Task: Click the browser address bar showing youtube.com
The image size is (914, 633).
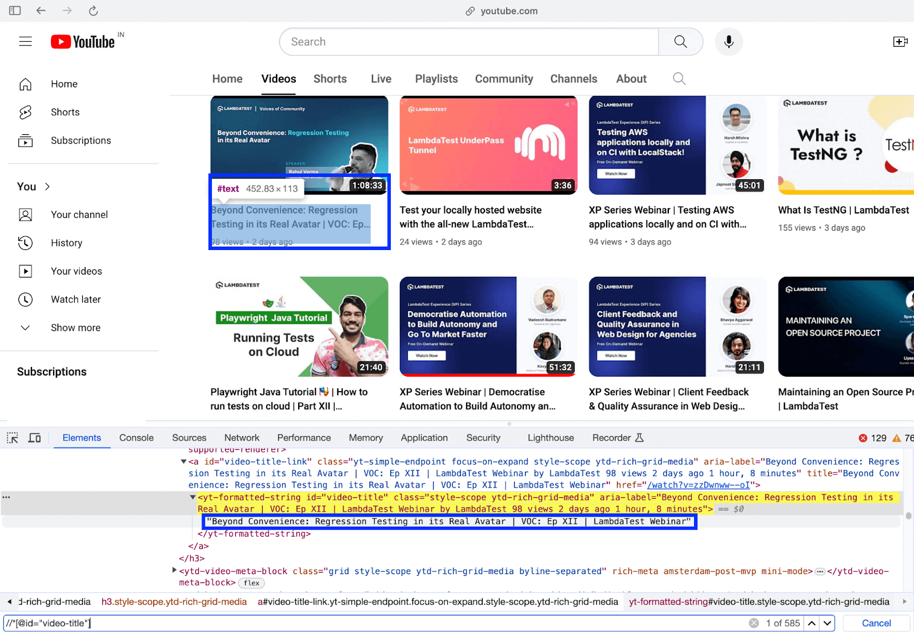Action: pos(502,11)
